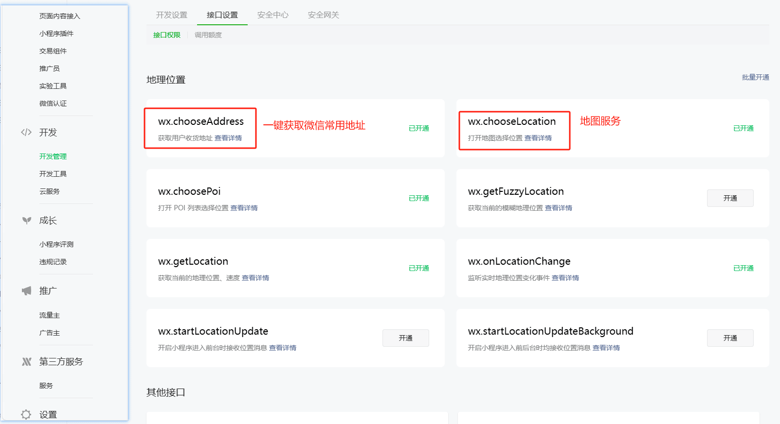Viewport: 780px width, 424px height.
Task: Click the 推广 megaphone icon
Action: point(27,291)
